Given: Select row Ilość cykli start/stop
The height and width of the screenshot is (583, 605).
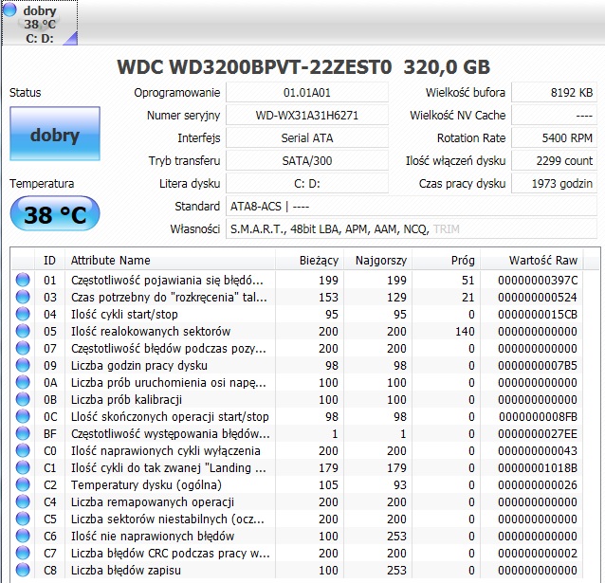Looking at the screenshot, I should (x=297, y=314).
